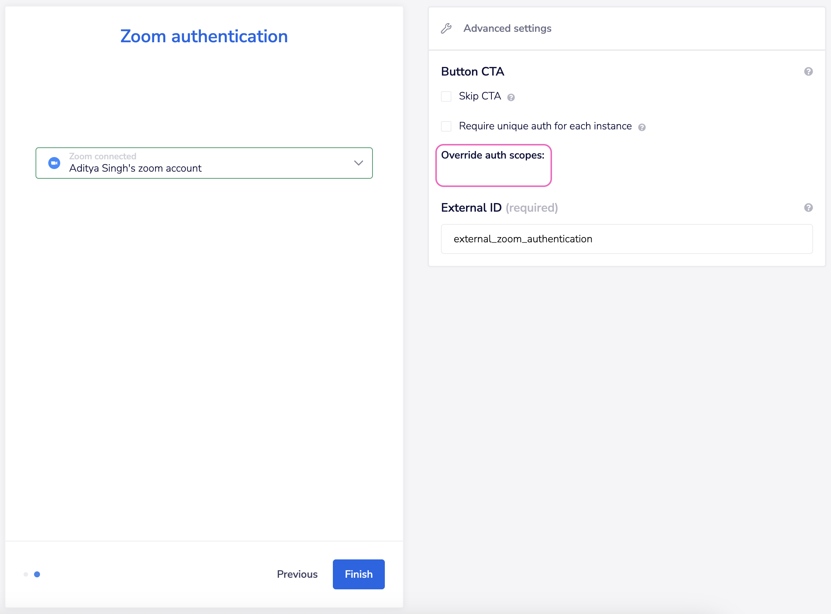Check Require unique auth for each instance

pyautogui.click(x=446, y=126)
